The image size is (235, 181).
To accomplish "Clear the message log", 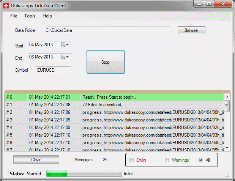I will [x=36, y=160].
